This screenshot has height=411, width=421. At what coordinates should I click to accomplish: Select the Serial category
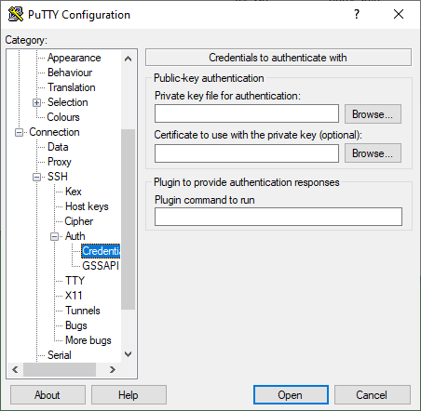(60, 355)
